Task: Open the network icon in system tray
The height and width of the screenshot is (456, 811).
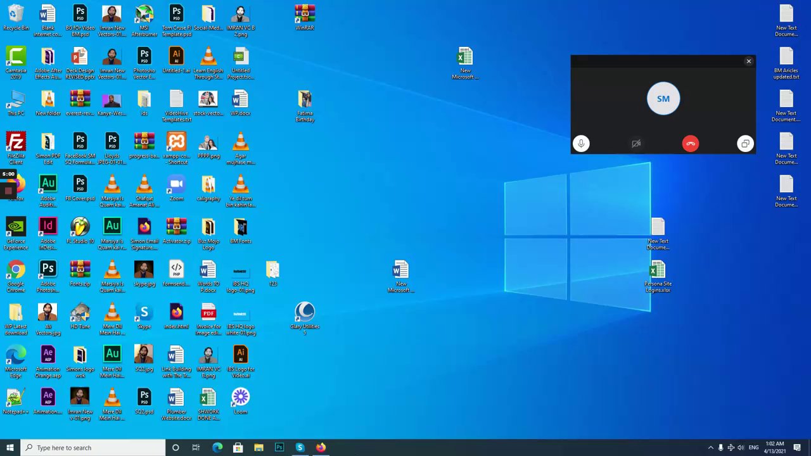Action: tap(731, 448)
